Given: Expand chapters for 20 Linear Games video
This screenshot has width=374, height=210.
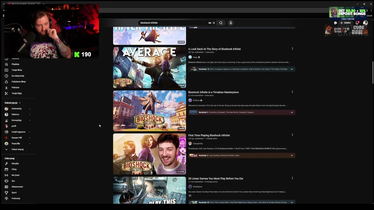Looking at the screenshot, I should coord(292,202).
